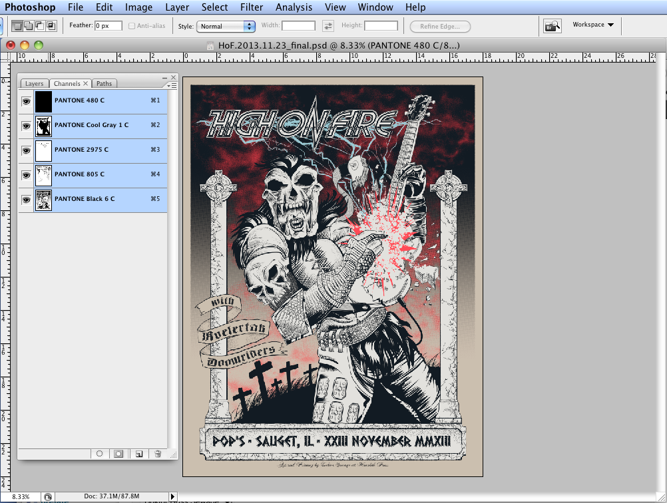Hide the PANTONE 480 C channel
Viewport: 667px width, 503px height.
click(27, 102)
